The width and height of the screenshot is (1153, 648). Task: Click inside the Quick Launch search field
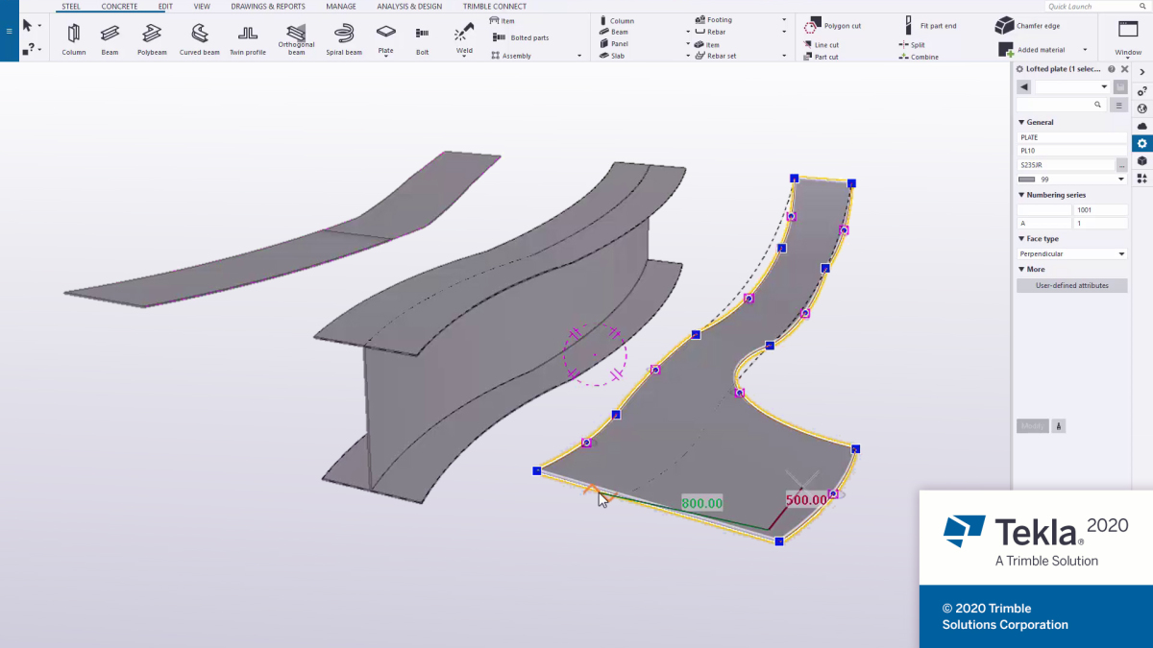[x=1091, y=5]
